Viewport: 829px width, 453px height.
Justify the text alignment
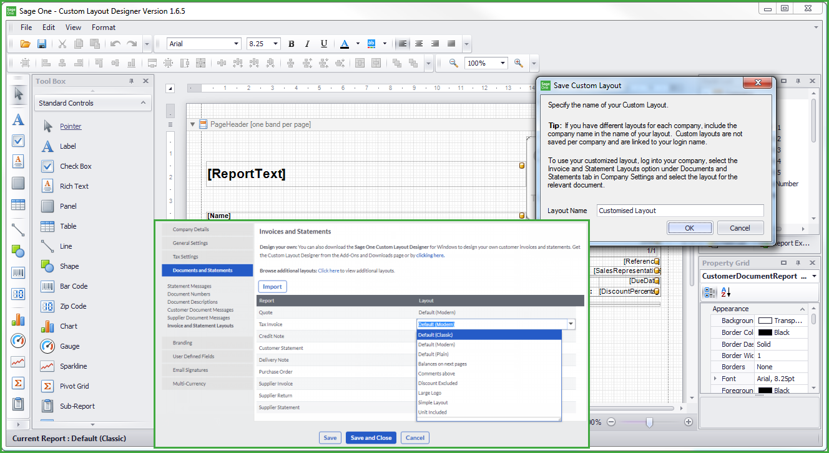click(451, 44)
